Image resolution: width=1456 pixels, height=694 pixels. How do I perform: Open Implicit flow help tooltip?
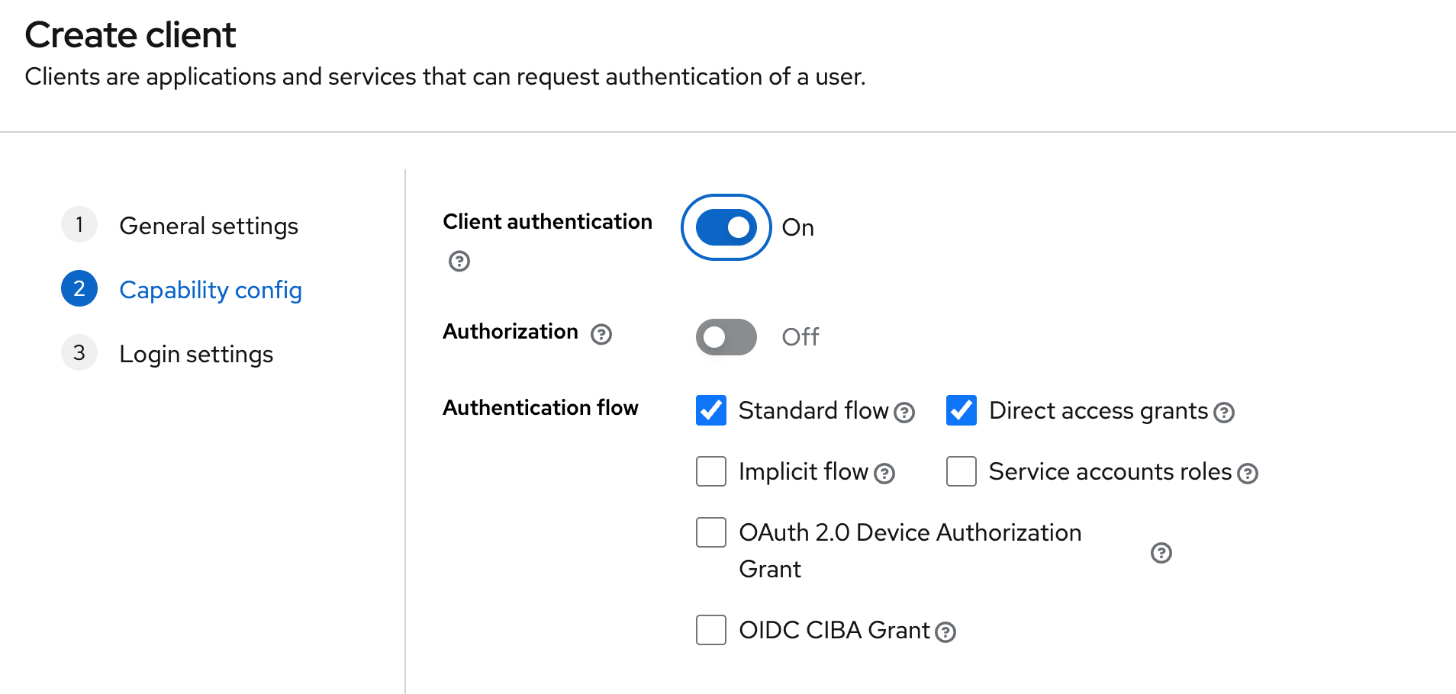[x=884, y=474]
